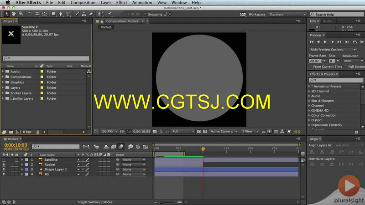Toggle loop option in Preview panel
This screenshot has height=205, width=365.
(355, 42)
